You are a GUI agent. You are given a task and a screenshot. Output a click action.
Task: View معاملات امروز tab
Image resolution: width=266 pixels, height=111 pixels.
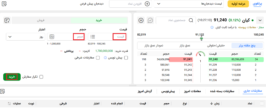[192, 91]
